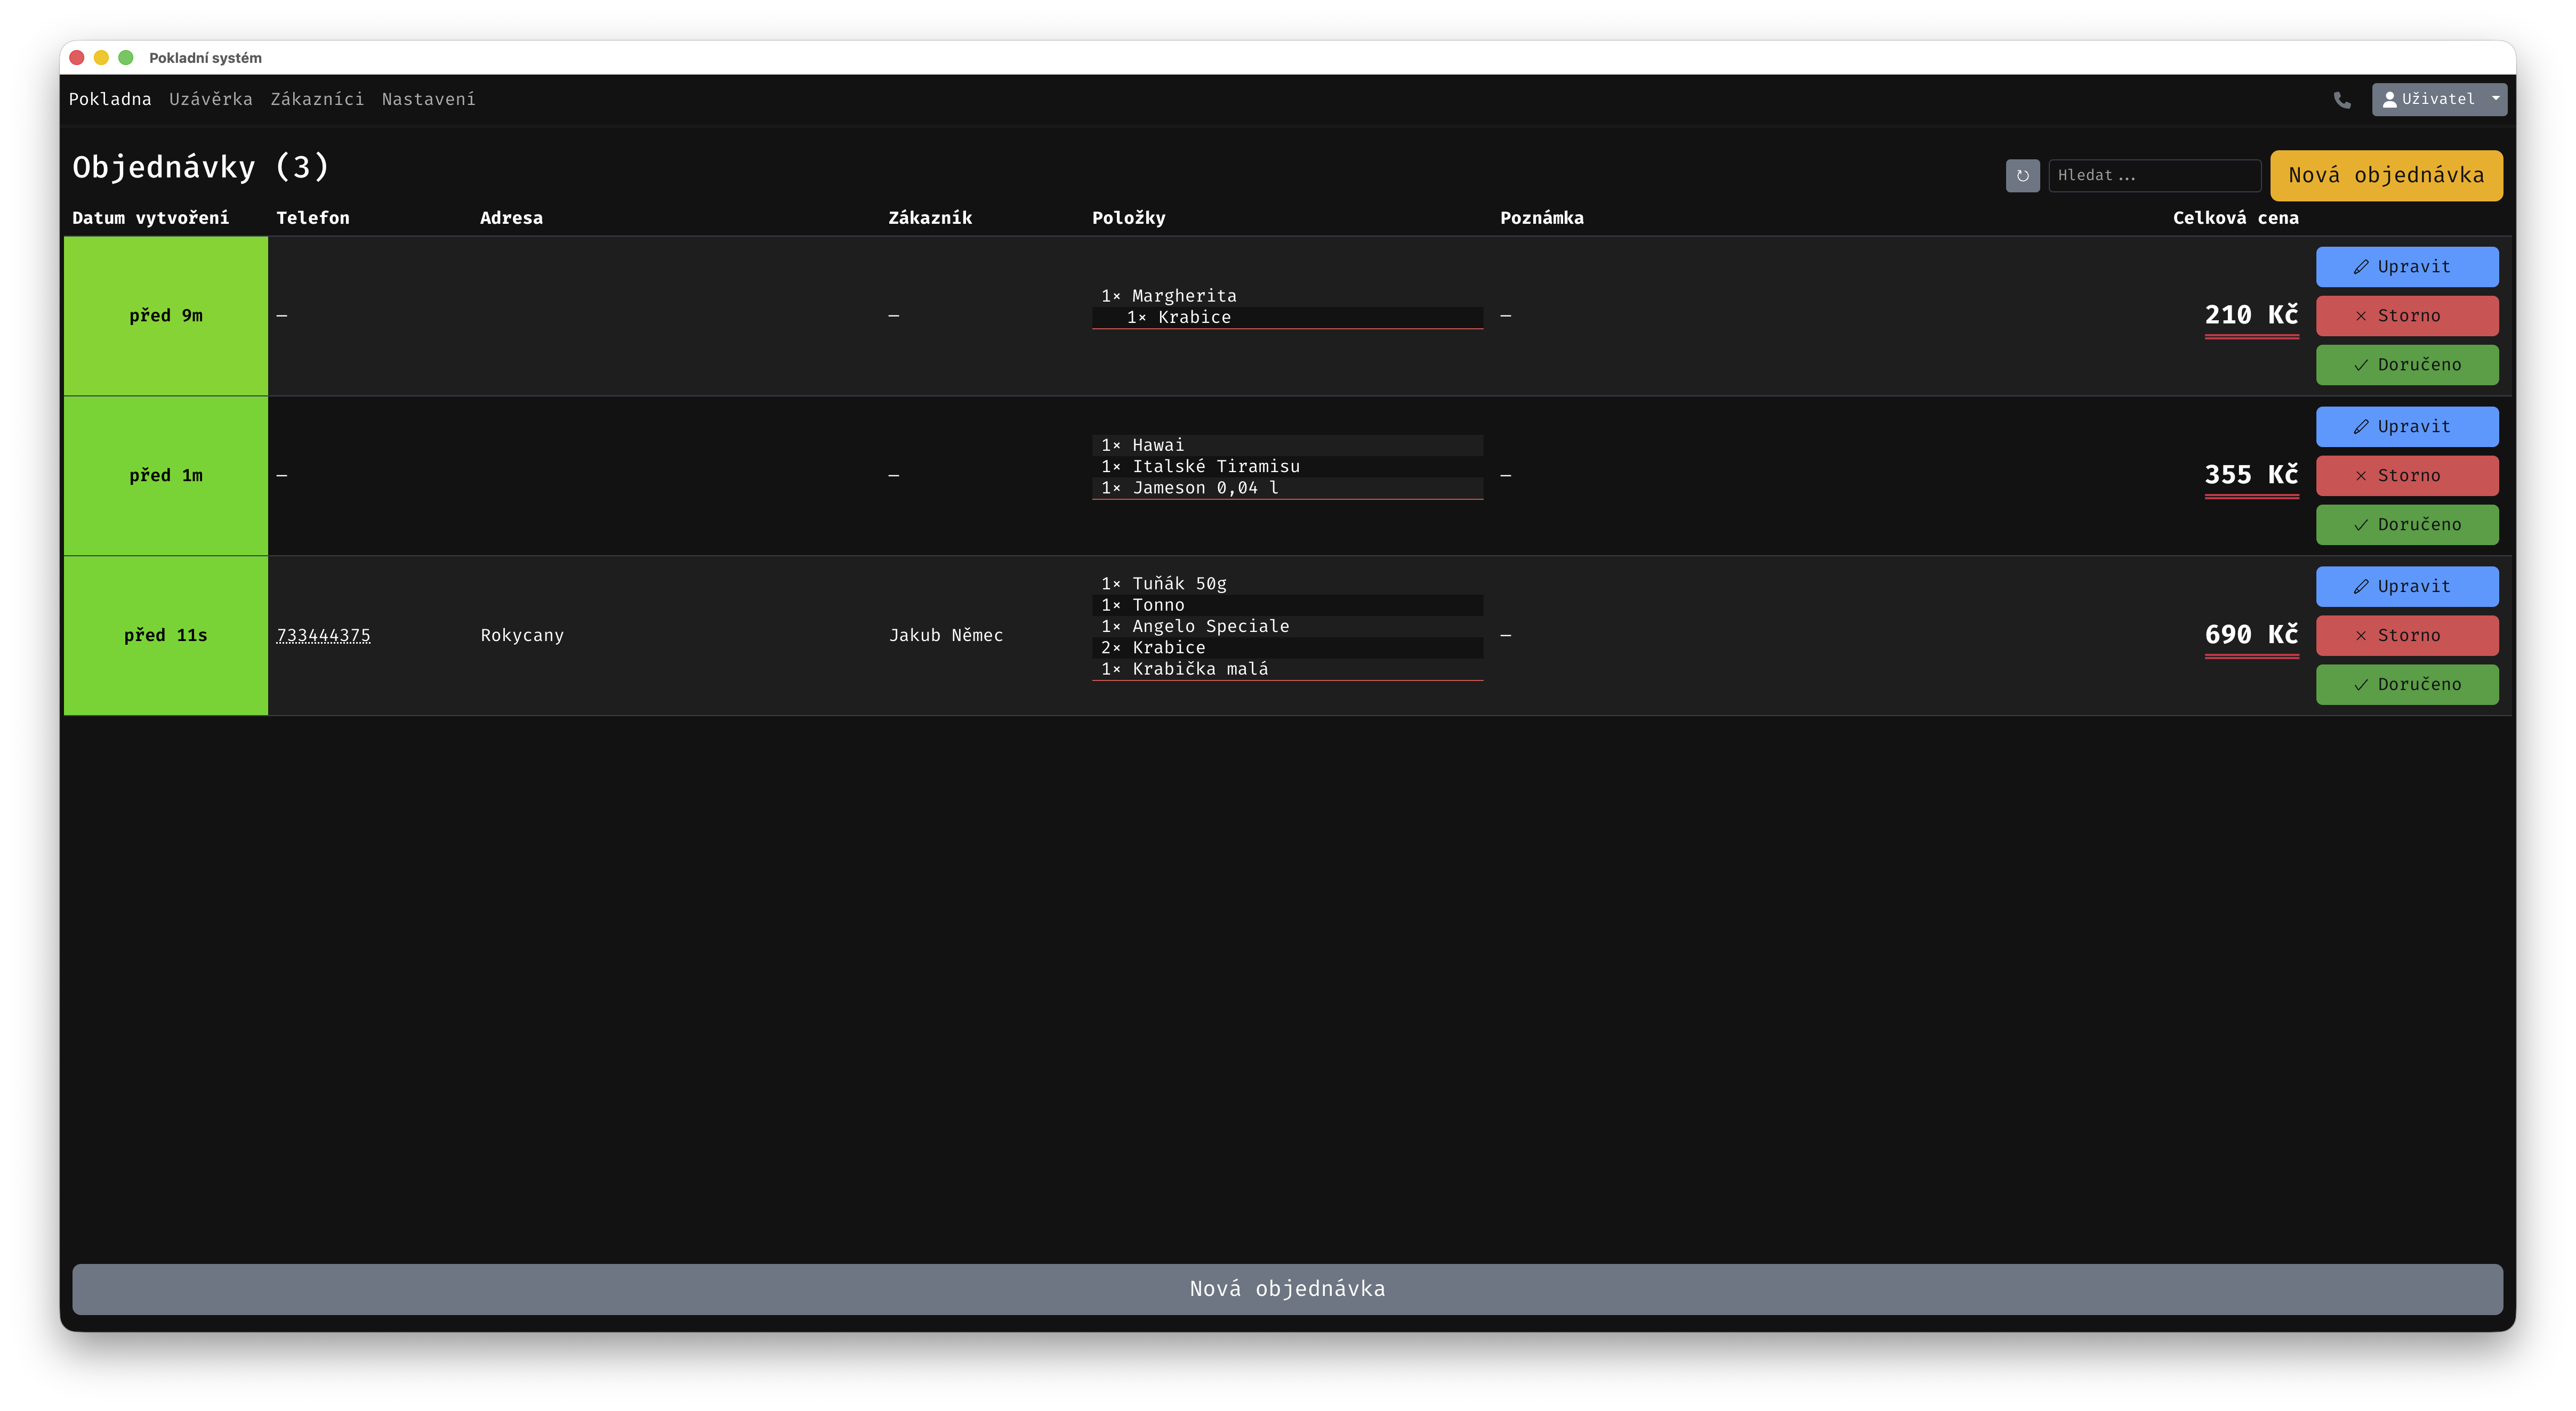The height and width of the screenshot is (1411, 2576).
Task: Select the Pokladna navigation item
Action: [x=110, y=99]
